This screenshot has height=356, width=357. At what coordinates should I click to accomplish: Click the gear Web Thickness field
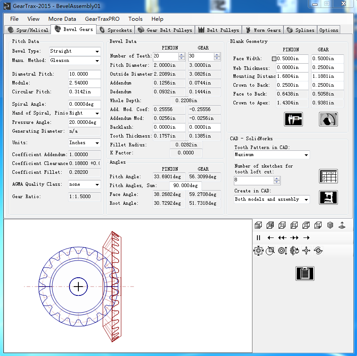328,68
